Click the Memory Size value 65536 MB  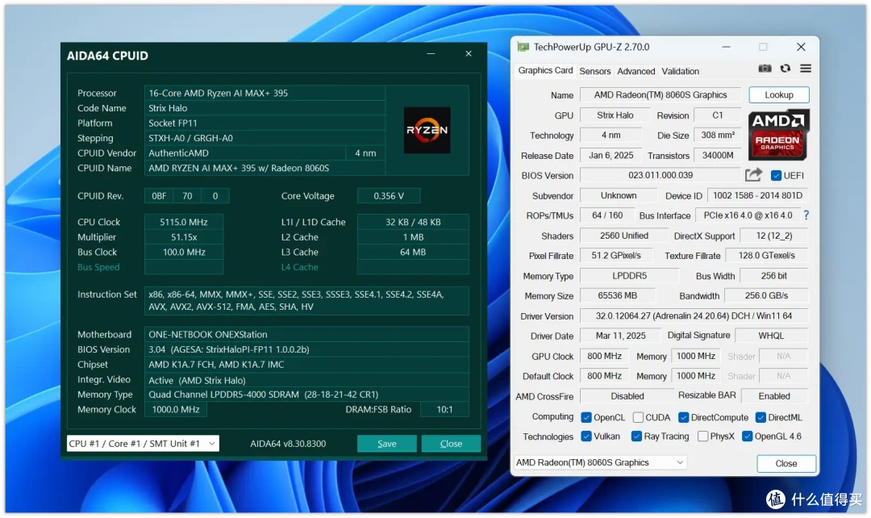618,295
